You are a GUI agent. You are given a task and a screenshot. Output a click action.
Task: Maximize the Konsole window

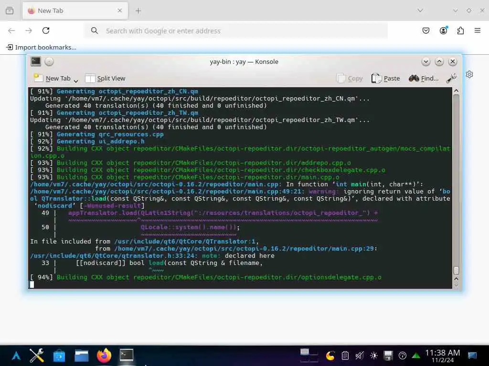coord(439,61)
